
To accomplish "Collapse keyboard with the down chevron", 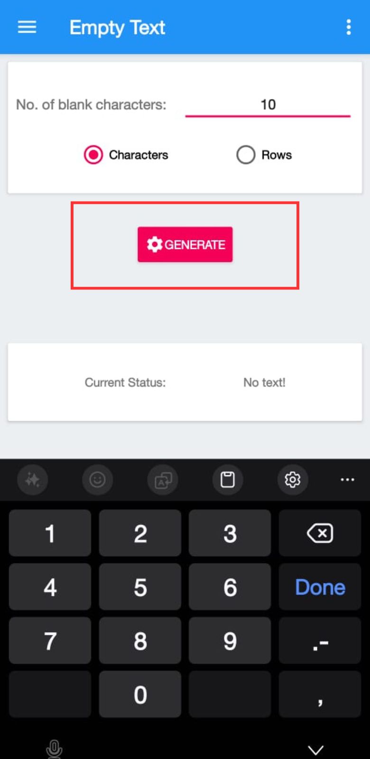I will (315, 750).
